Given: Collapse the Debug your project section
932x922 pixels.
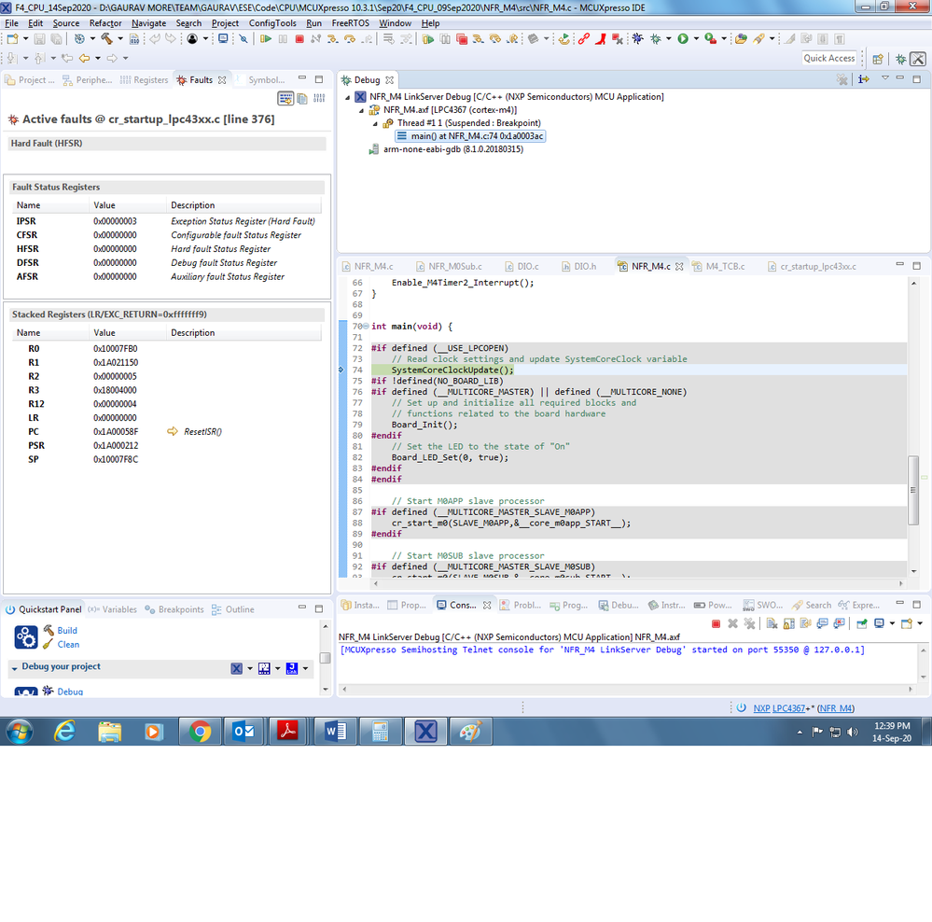Looking at the screenshot, I should 14,668.
